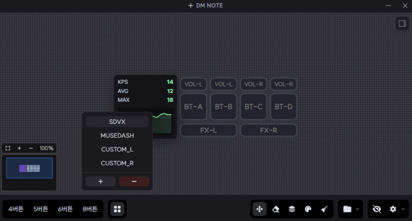Select the first VOL-L key
This screenshot has width=412, height=221.
194,84
